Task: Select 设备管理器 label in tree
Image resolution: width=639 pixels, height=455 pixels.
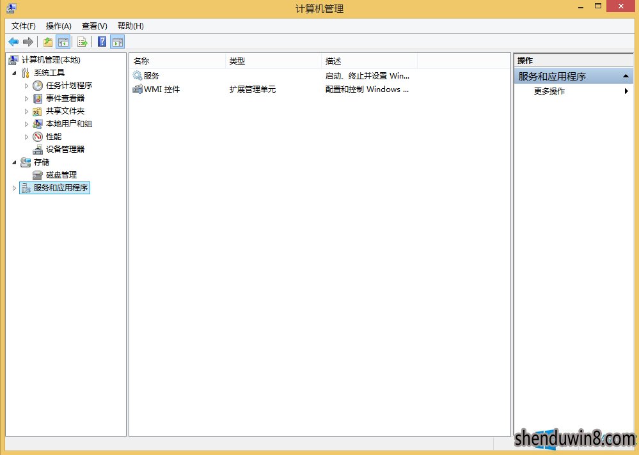Action: (65, 150)
